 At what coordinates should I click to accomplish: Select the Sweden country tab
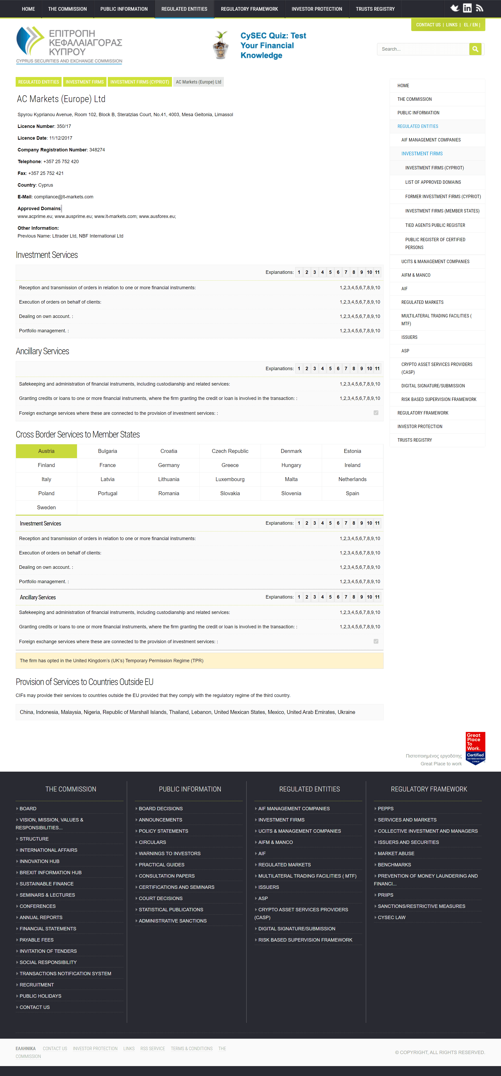pos(46,507)
